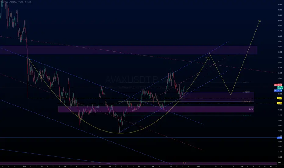This screenshot has height=168, width=284.
Task: Click the 9.000 price scale label
Action: 280,163
